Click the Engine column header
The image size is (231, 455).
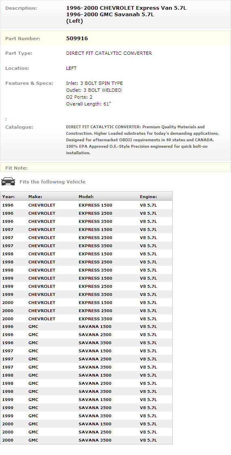click(148, 197)
